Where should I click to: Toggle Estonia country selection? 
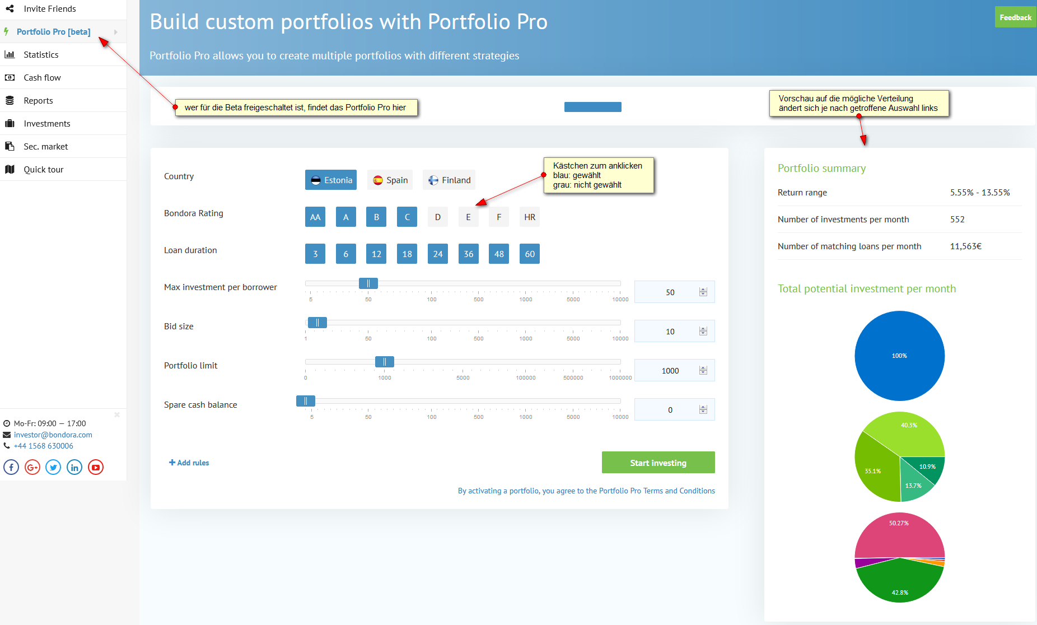click(331, 180)
